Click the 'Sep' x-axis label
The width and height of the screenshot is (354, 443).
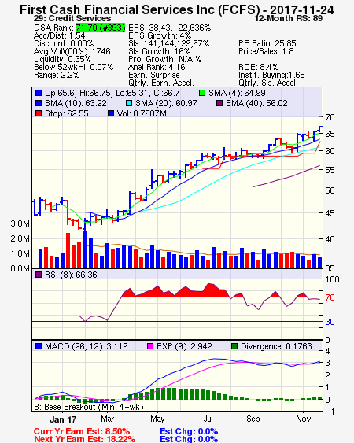point(253,419)
